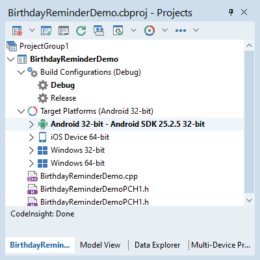The height and width of the screenshot is (260, 260).
Task: Click the vertical scrollbar thumb
Action: click(x=249, y=122)
